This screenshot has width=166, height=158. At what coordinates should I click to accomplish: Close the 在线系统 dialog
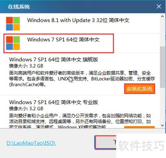(x=159, y=7)
